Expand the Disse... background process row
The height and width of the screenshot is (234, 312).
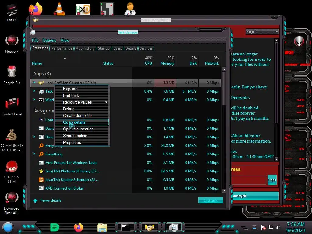tap(34, 137)
